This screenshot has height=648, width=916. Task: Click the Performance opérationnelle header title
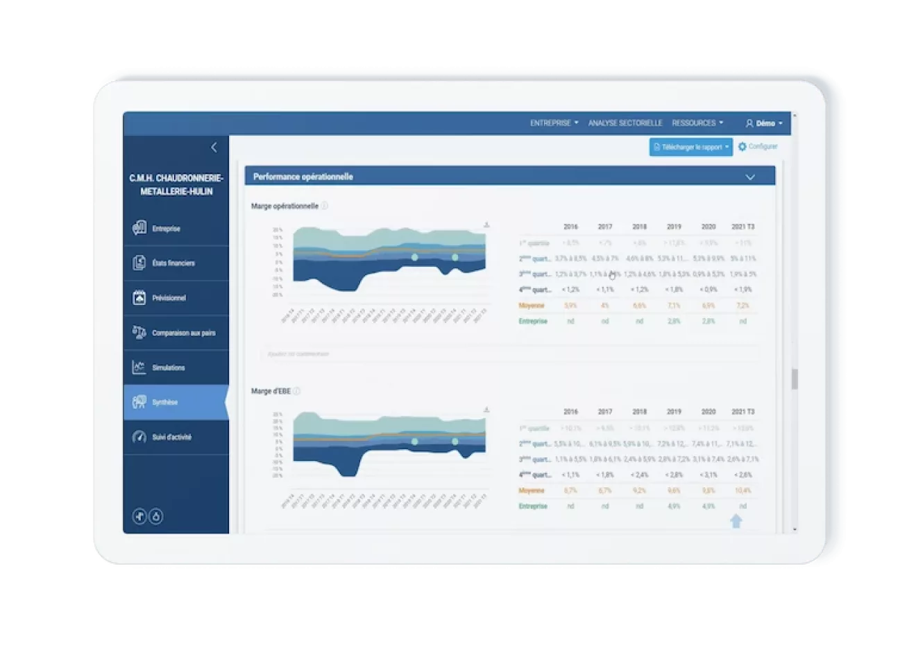click(x=303, y=177)
